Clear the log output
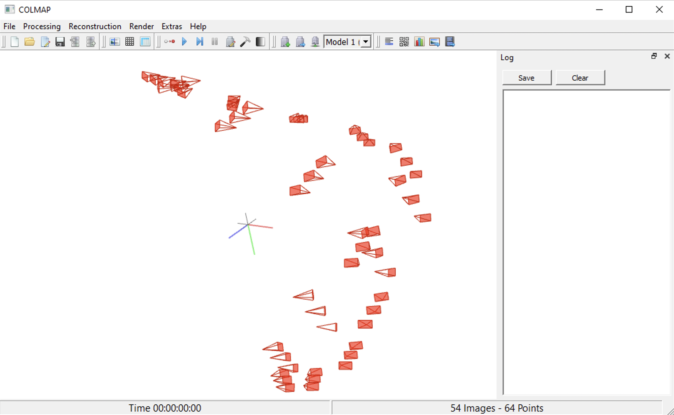The height and width of the screenshot is (415, 674). [x=580, y=78]
